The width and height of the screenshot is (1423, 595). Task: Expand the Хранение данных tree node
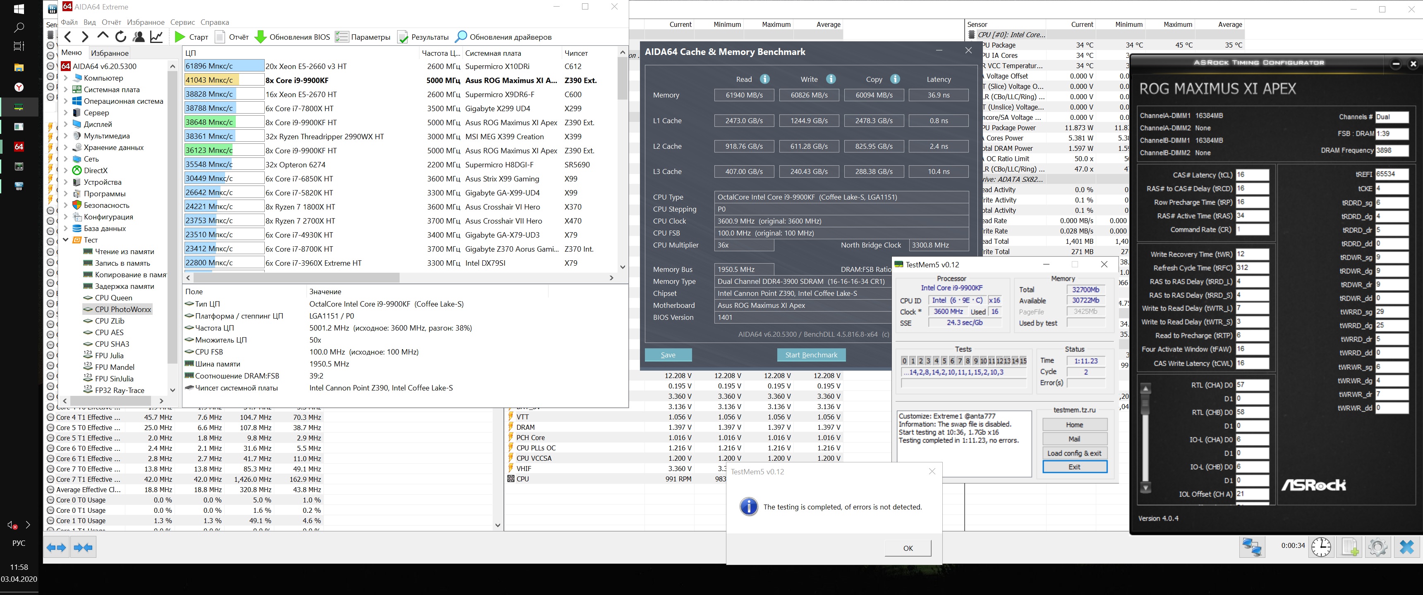pyautogui.click(x=66, y=148)
